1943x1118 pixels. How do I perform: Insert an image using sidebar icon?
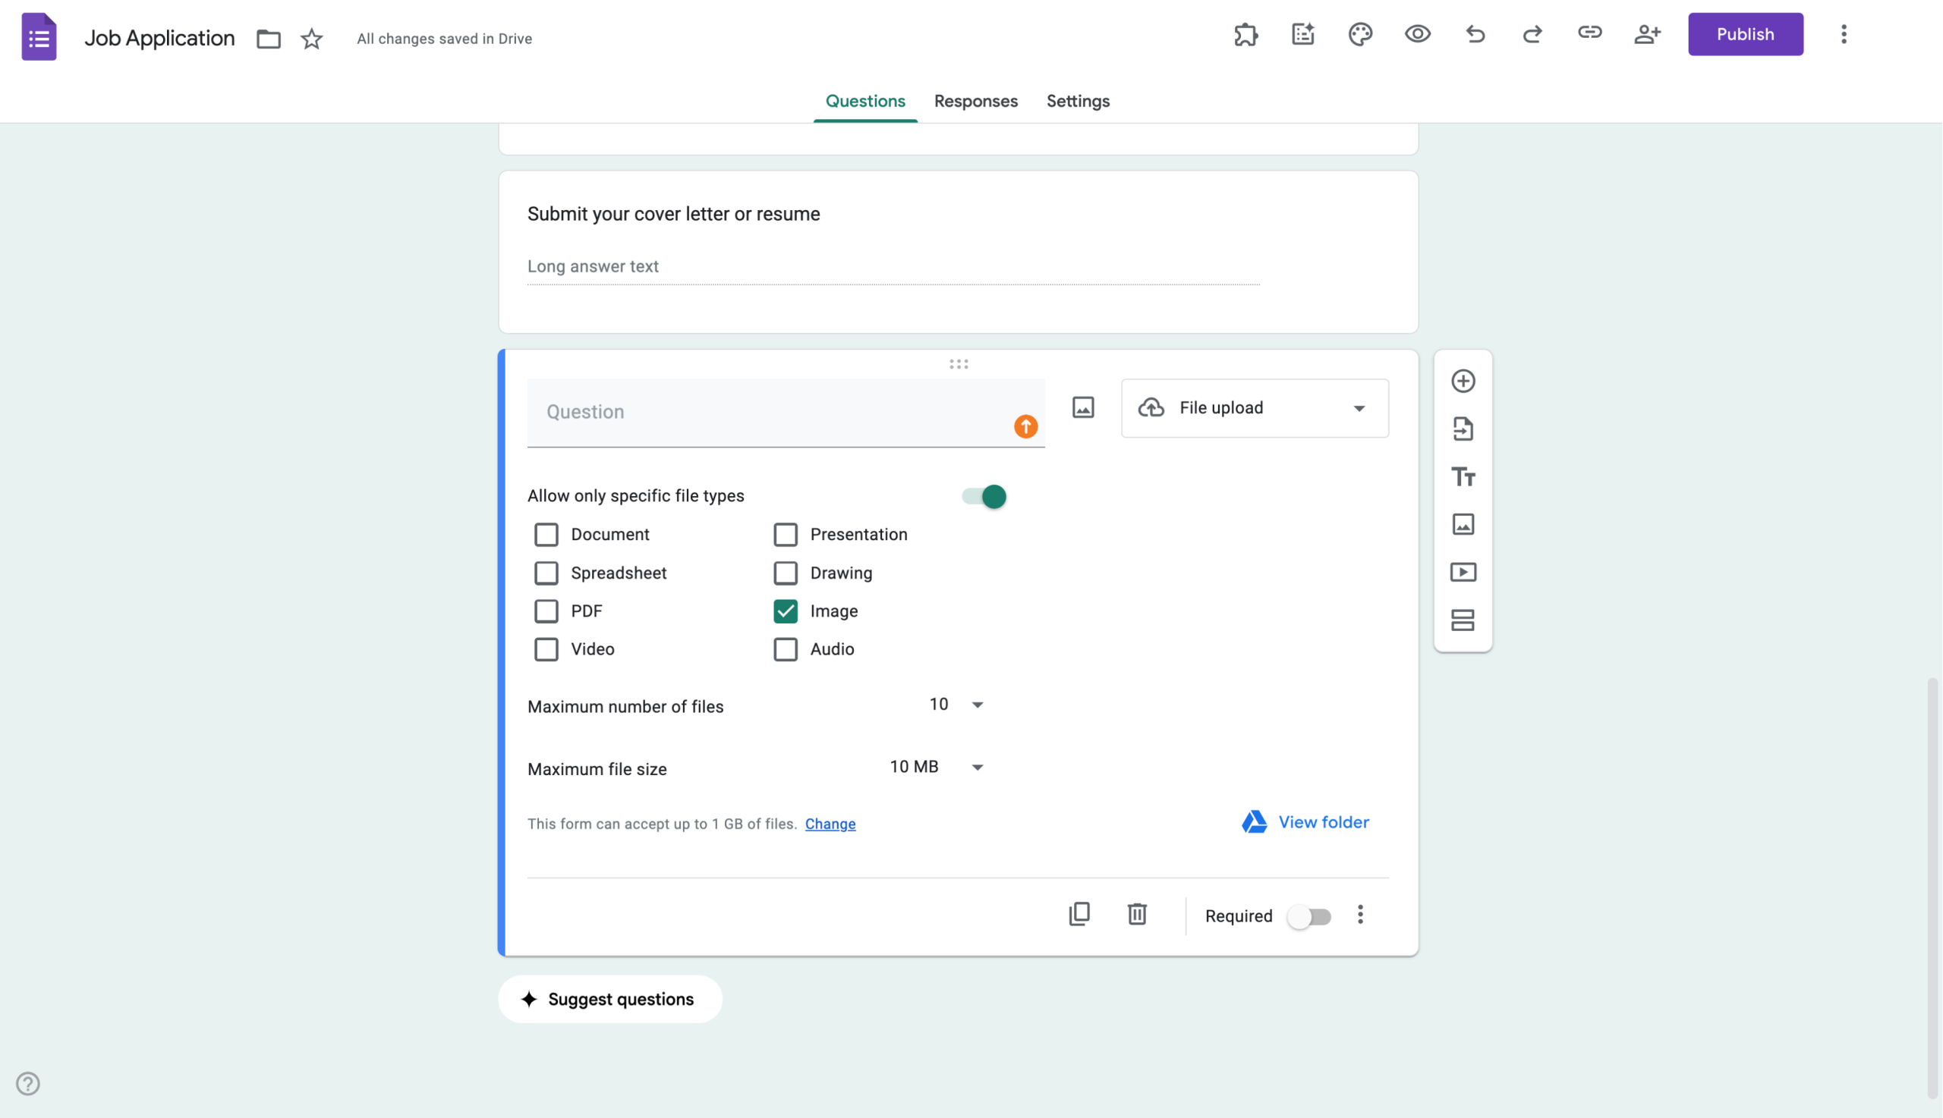[1463, 523]
